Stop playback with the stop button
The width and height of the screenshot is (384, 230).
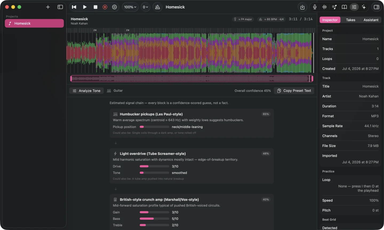(x=95, y=7)
